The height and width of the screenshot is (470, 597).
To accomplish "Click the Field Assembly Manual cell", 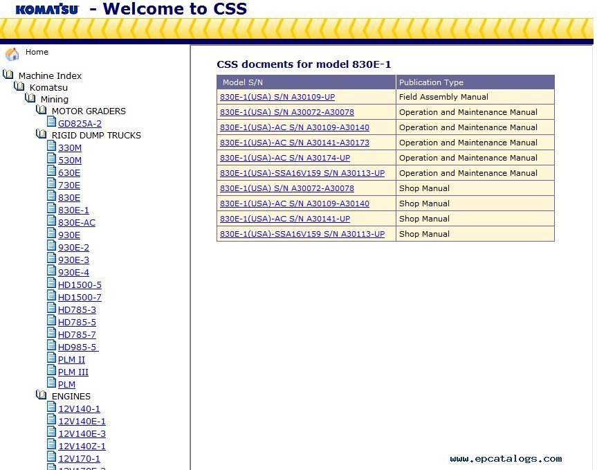I will point(475,97).
